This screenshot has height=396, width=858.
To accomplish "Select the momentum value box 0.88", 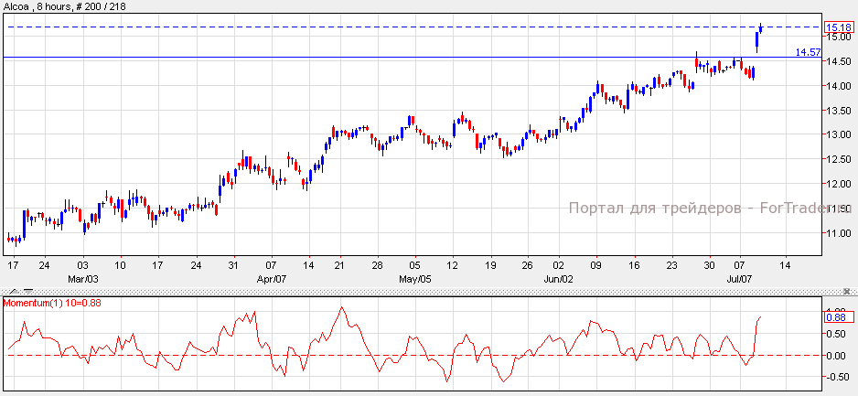I will click(x=838, y=317).
